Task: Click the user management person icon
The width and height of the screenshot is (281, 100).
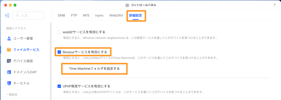Action: [x=9, y=38]
